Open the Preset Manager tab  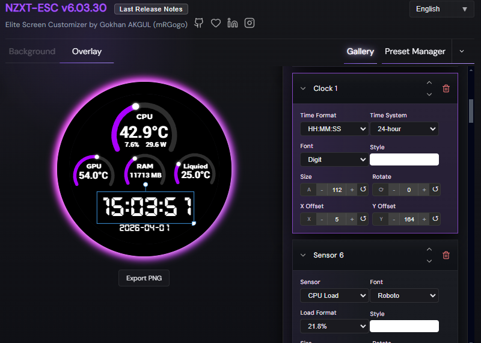click(x=415, y=51)
